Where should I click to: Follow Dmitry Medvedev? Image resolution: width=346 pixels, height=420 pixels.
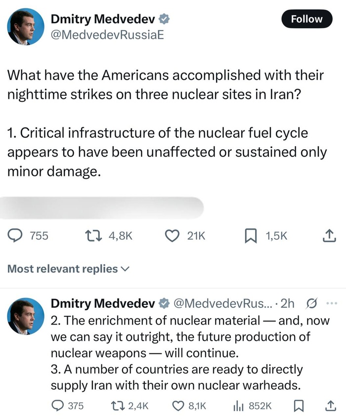[x=306, y=19]
